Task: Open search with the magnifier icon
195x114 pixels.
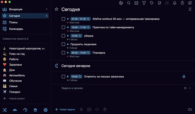Action: click(129, 3)
